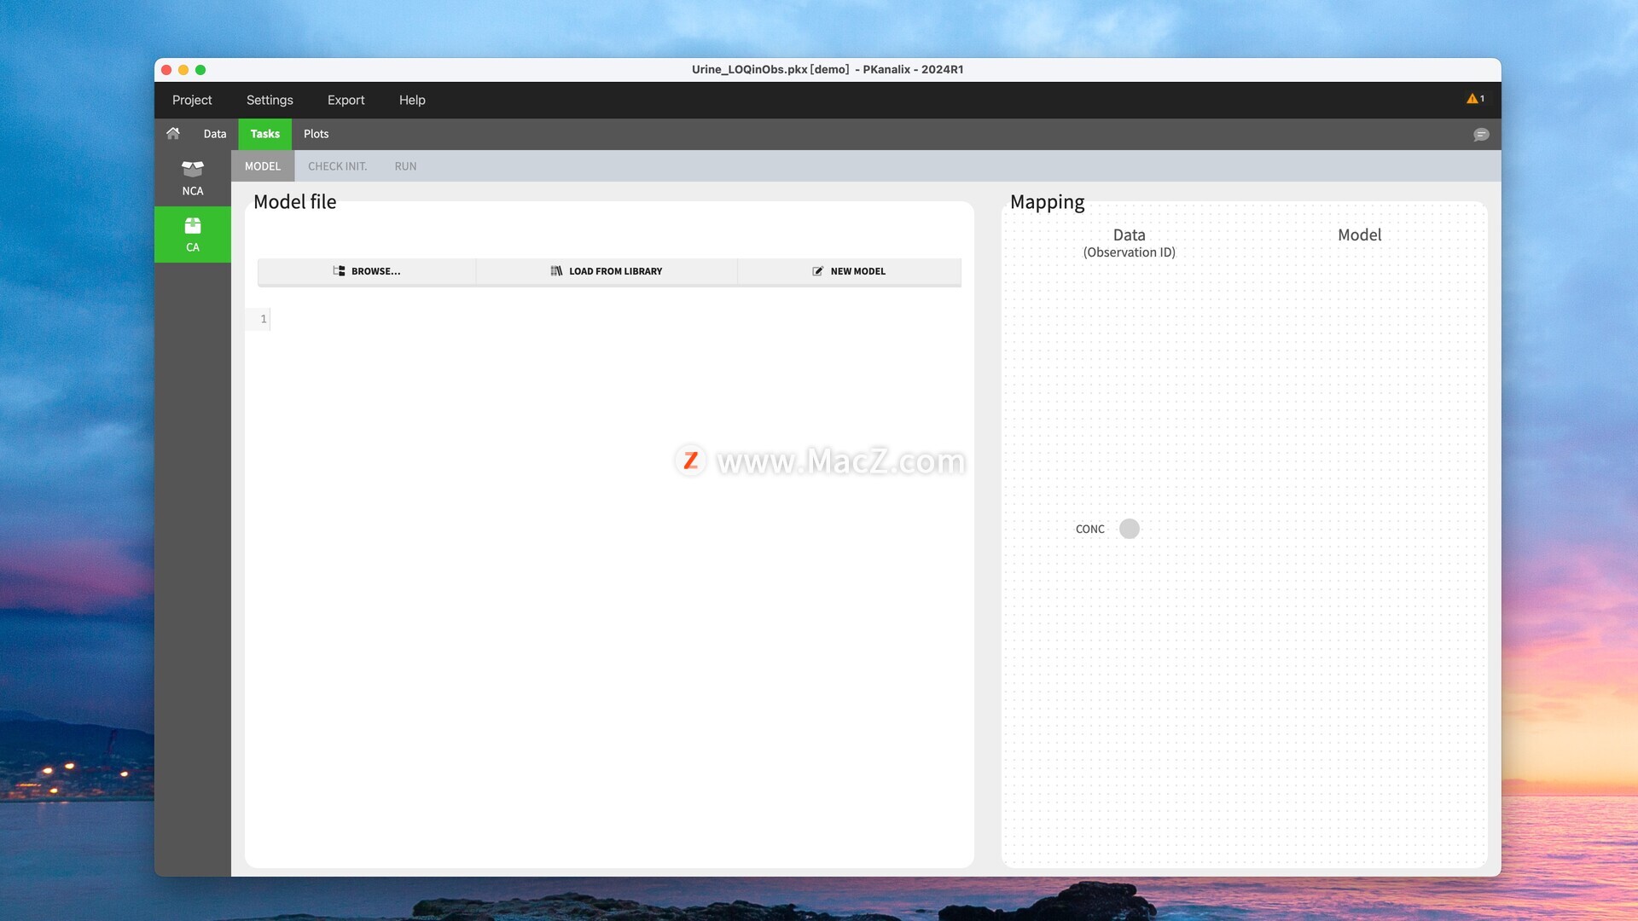
Task: Click the CONC mapping connector circle
Action: point(1129,529)
